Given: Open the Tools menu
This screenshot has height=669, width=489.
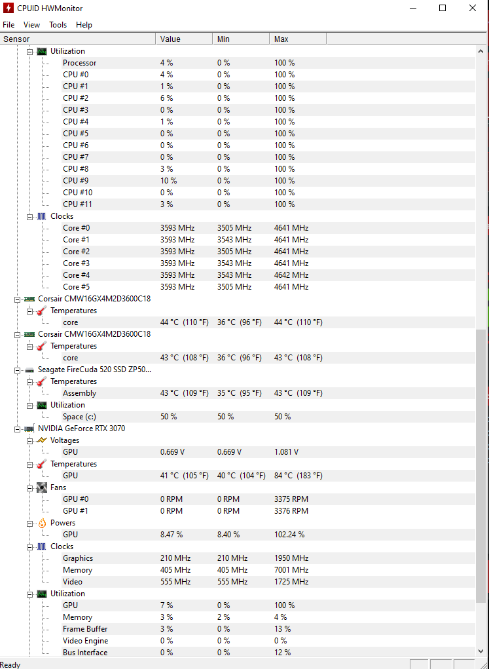Looking at the screenshot, I should tap(58, 25).
